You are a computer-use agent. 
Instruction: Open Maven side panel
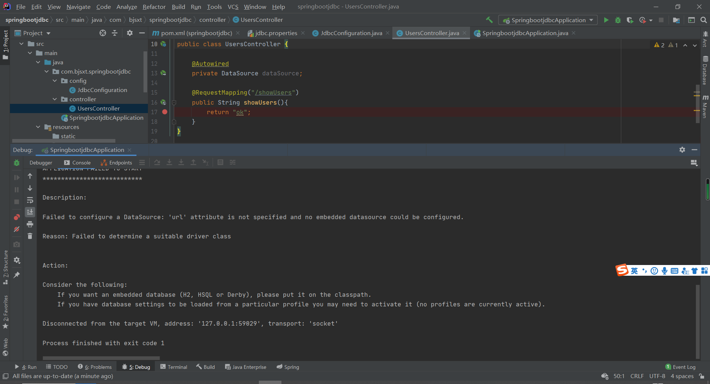pyautogui.click(x=705, y=106)
